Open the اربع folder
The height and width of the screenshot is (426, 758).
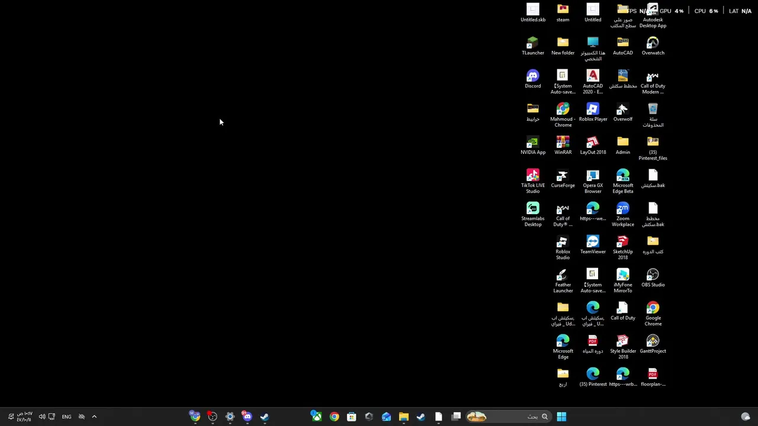(x=563, y=377)
